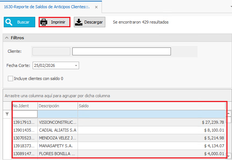Click the filter row funnel icon

[x=7, y=114]
